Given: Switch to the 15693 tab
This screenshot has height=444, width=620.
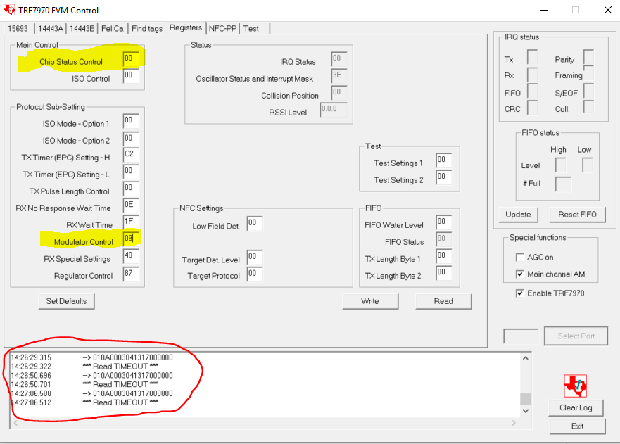Looking at the screenshot, I should tap(18, 28).
